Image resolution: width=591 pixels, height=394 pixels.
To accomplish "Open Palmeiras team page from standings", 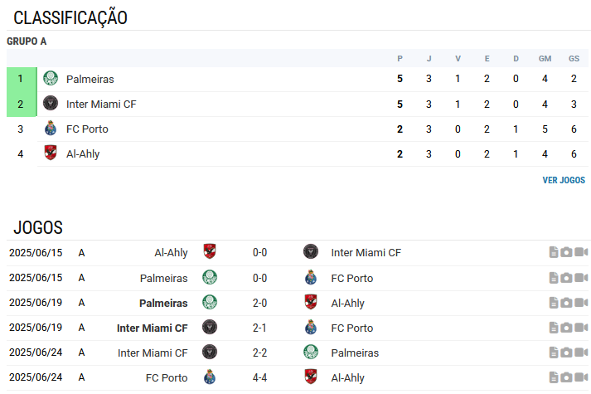I will click(90, 79).
